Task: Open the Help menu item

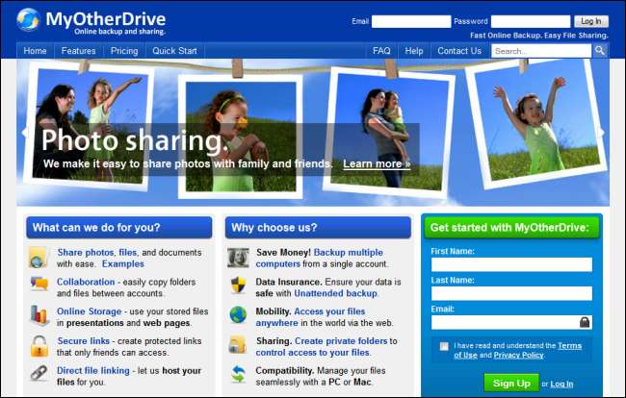Action: click(x=413, y=51)
